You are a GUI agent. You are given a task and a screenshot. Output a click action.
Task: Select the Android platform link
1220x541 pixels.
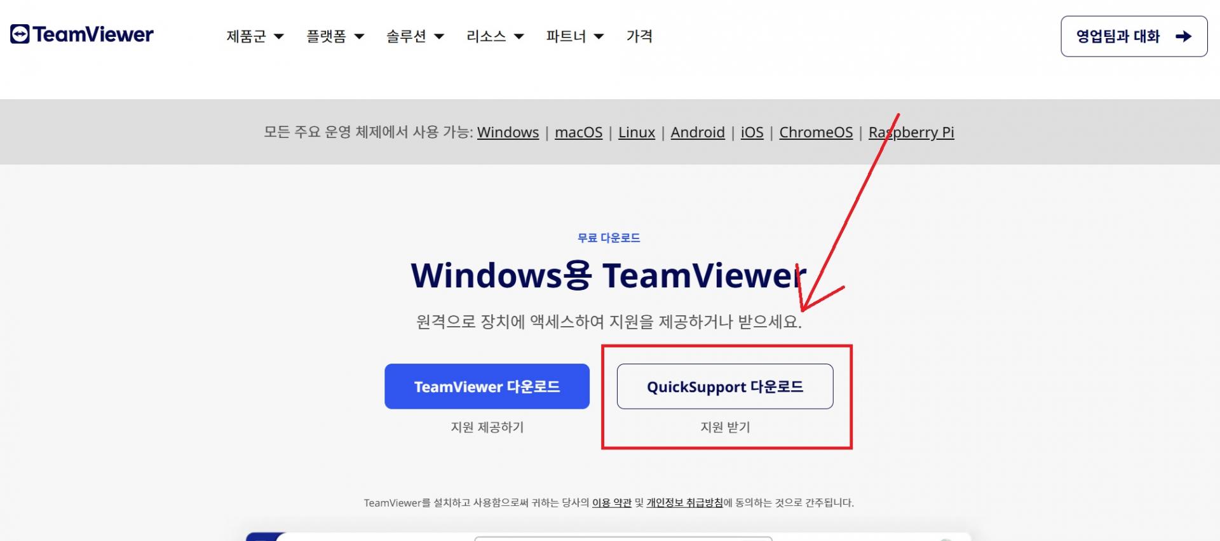698,132
